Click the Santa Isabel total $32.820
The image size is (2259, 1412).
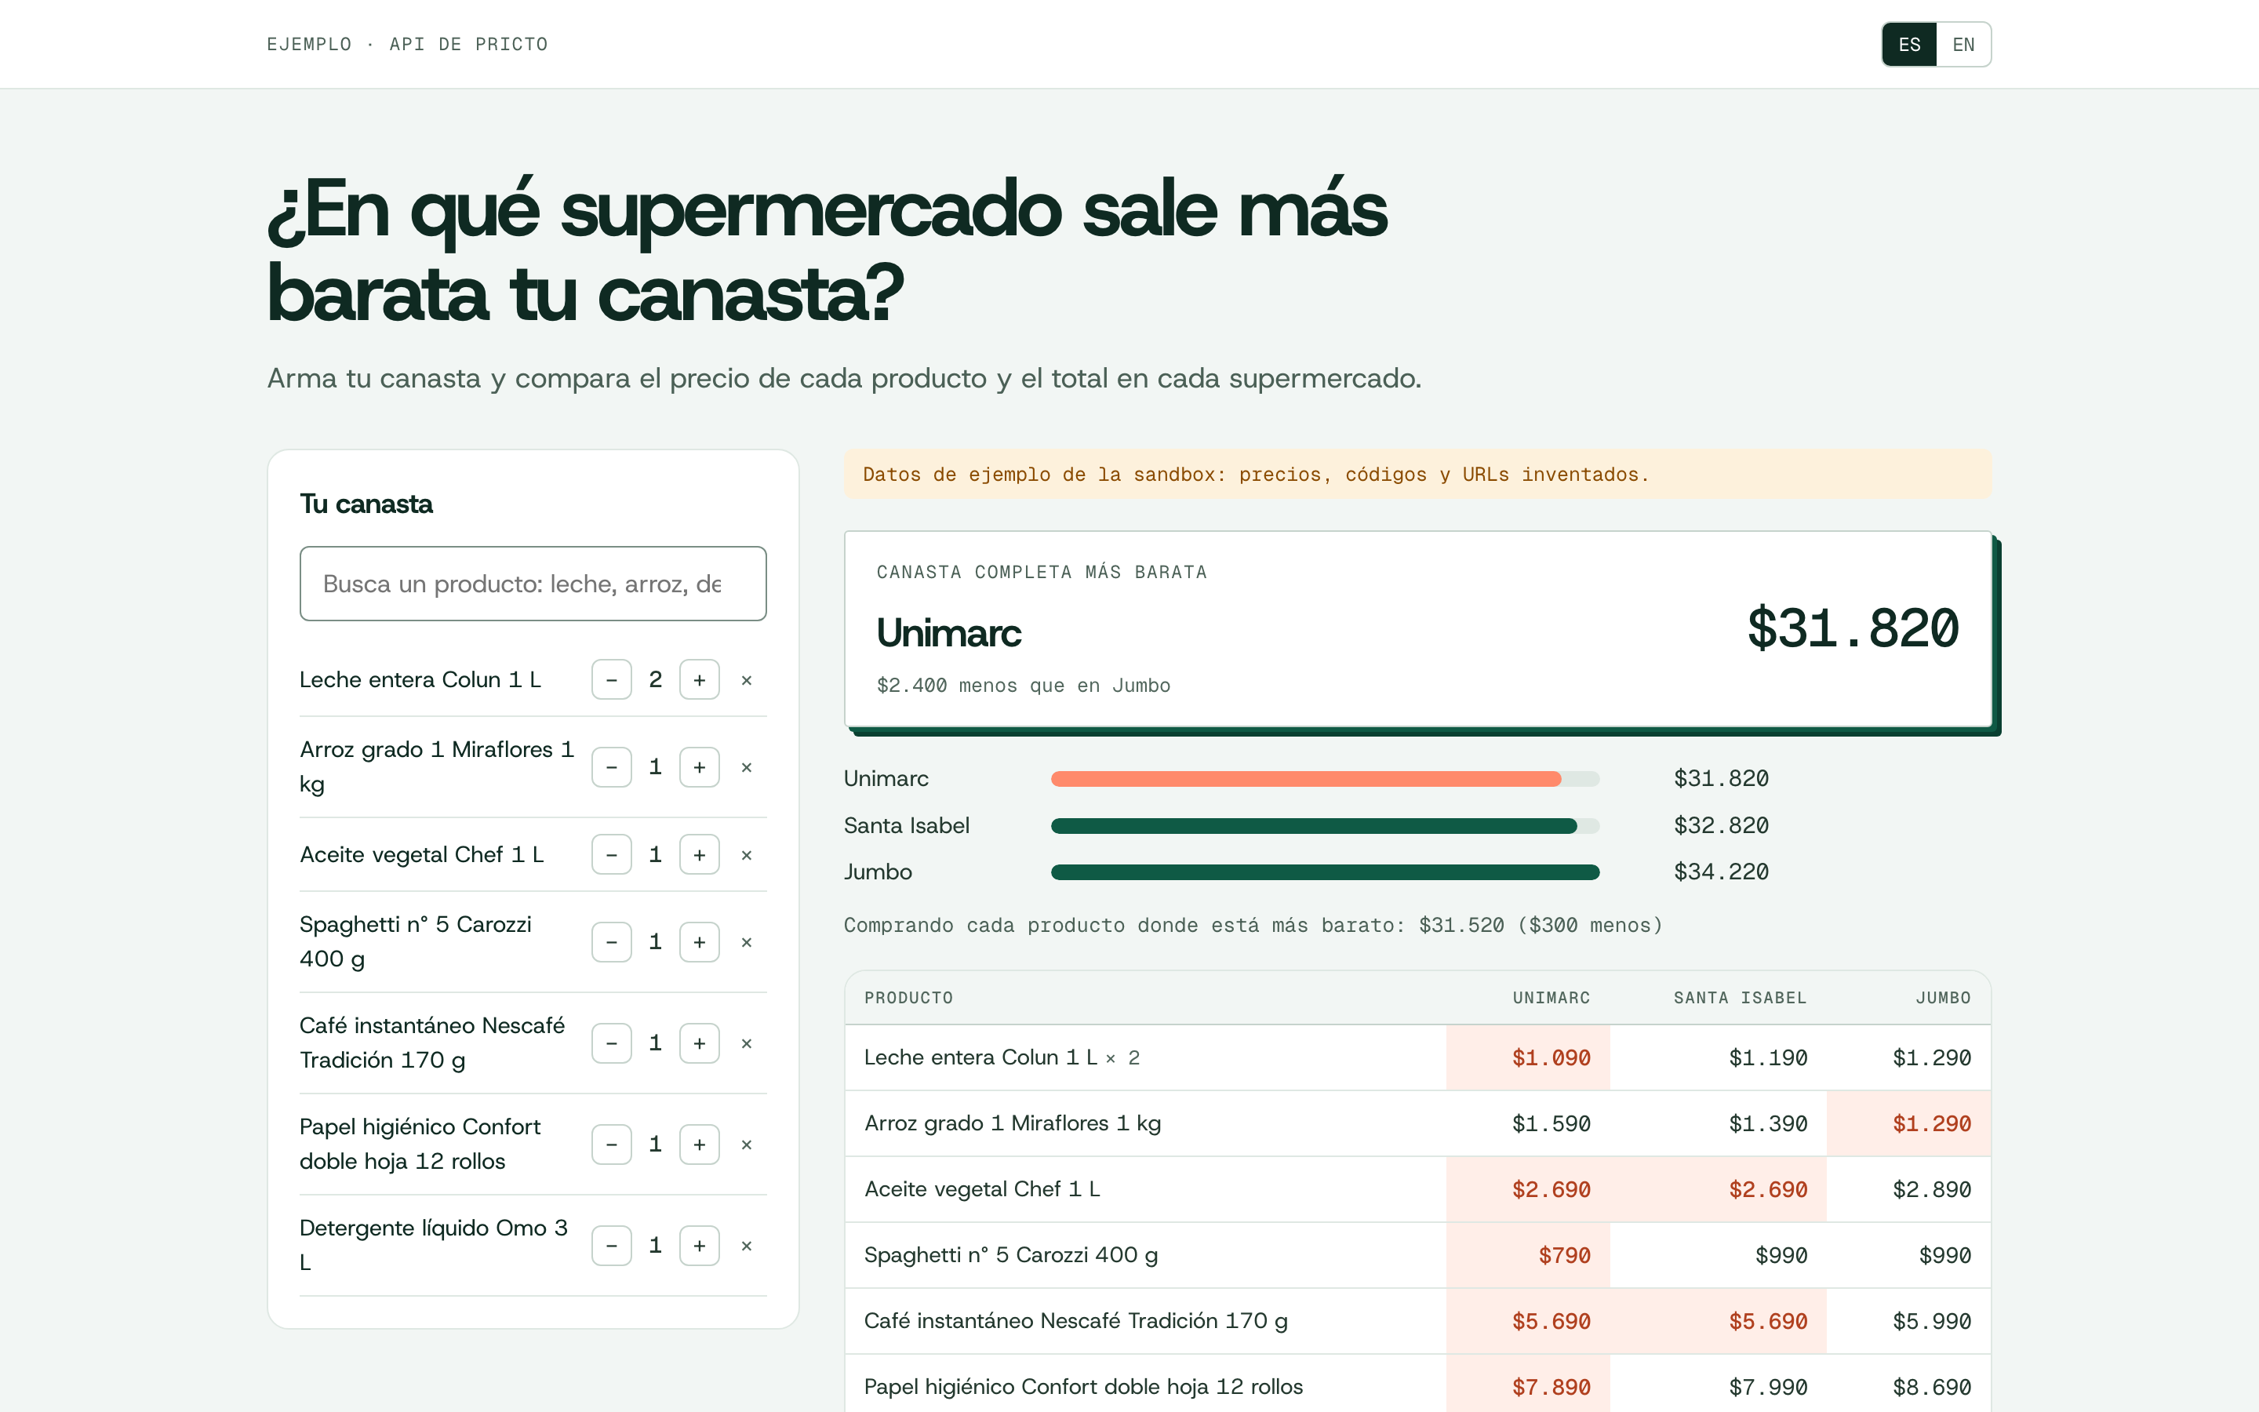click(x=1720, y=825)
